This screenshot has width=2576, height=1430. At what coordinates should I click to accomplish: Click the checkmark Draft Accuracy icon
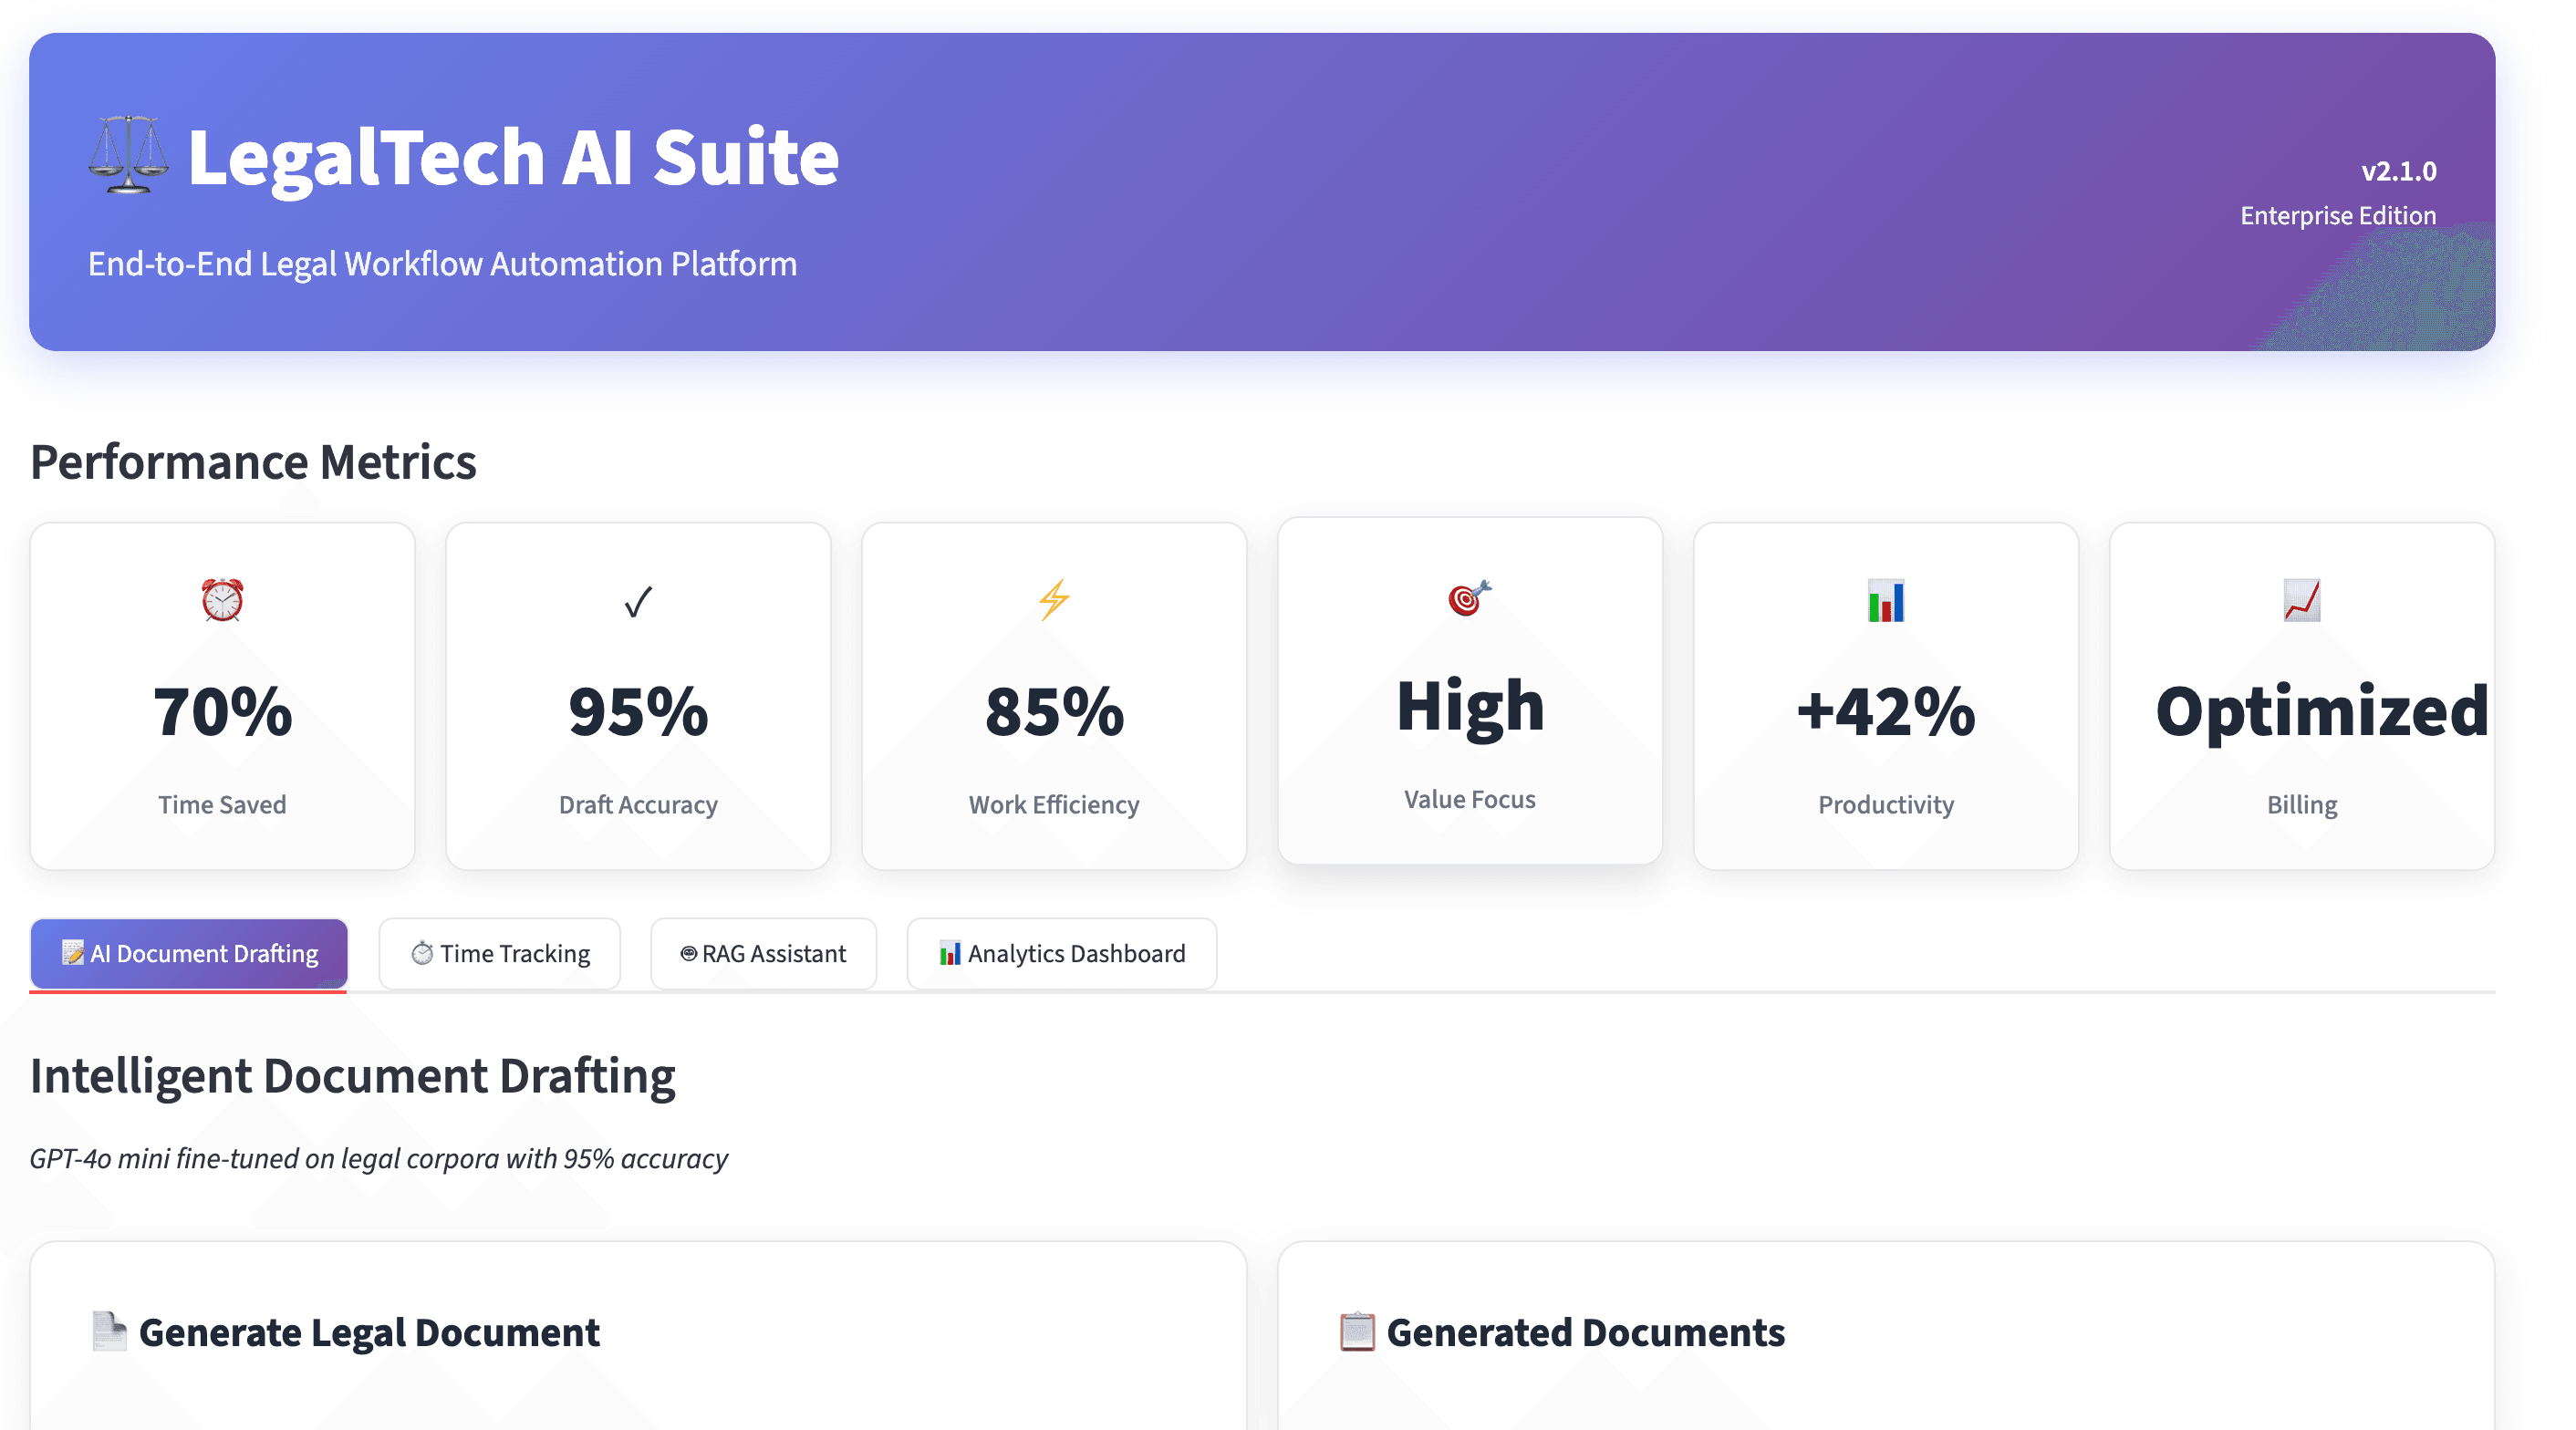pos(638,602)
